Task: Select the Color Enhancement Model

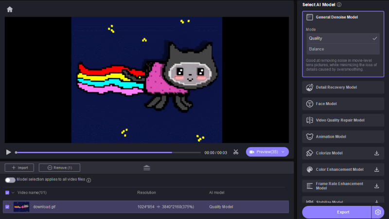Action: coord(343,169)
